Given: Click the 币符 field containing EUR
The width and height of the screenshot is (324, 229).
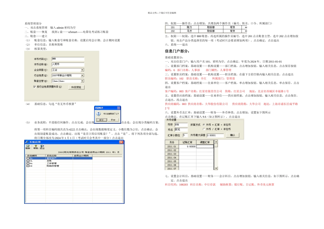Looking at the screenshot, I should click(x=181, y=125).
